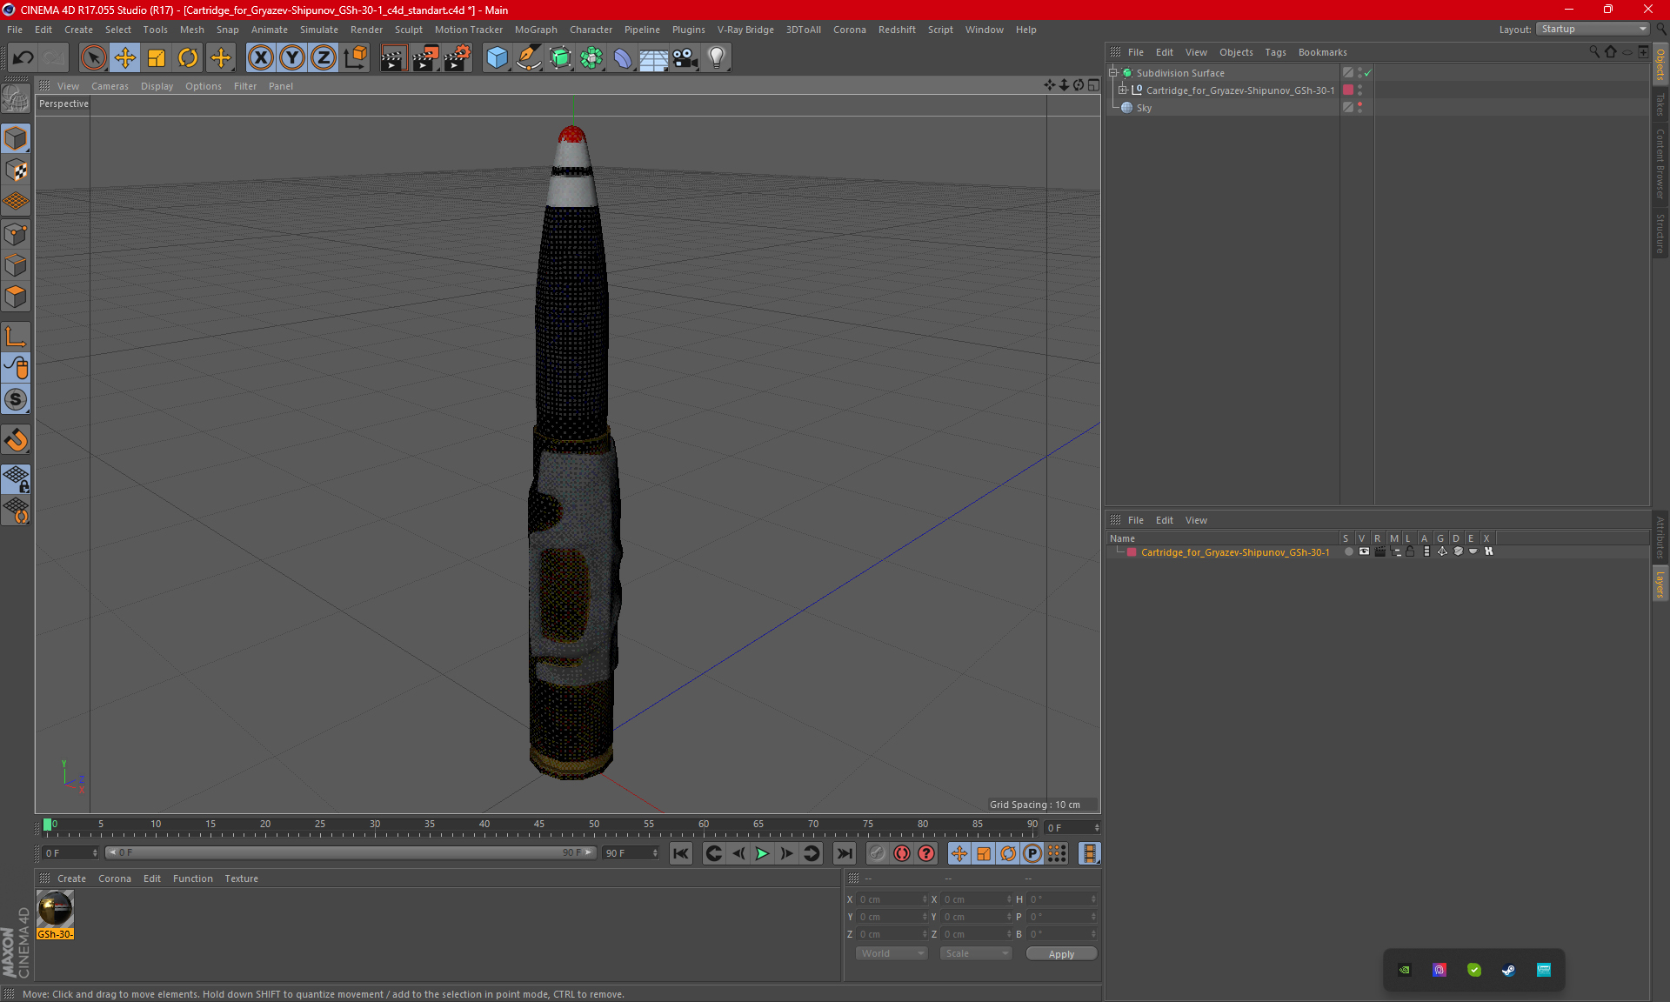Add a Cube primitive object
The height and width of the screenshot is (1002, 1670).
(x=497, y=57)
